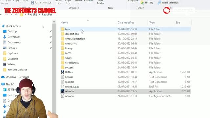This screenshot has width=210, height=118.
Task: Click the retrobat configuration settings icon
Action: [63, 96]
